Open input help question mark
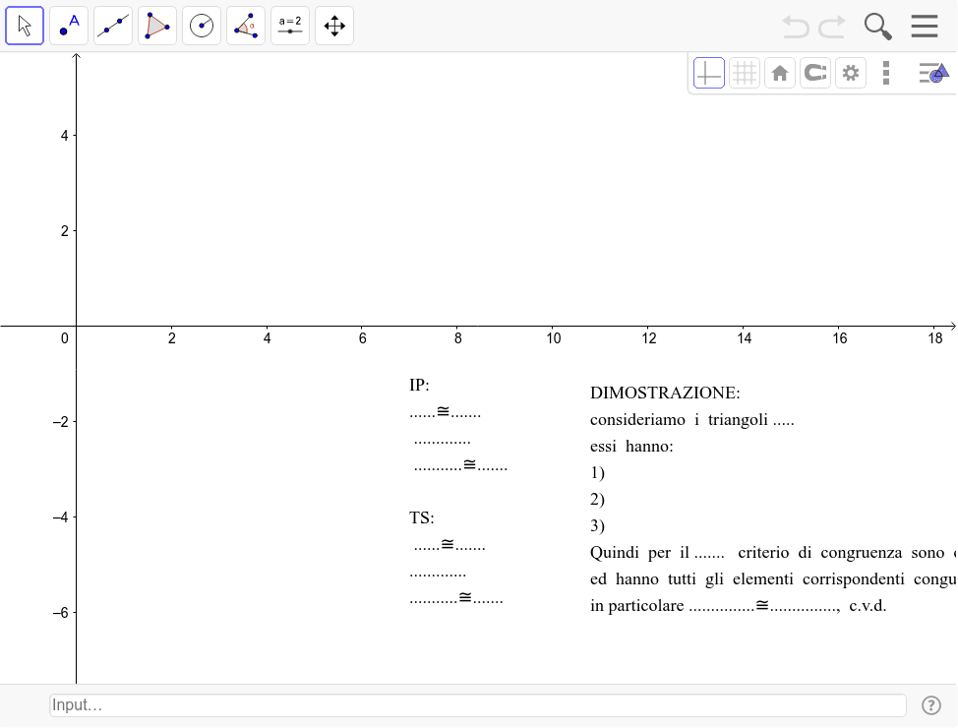The width and height of the screenshot is (958, 728). [931, 705]
